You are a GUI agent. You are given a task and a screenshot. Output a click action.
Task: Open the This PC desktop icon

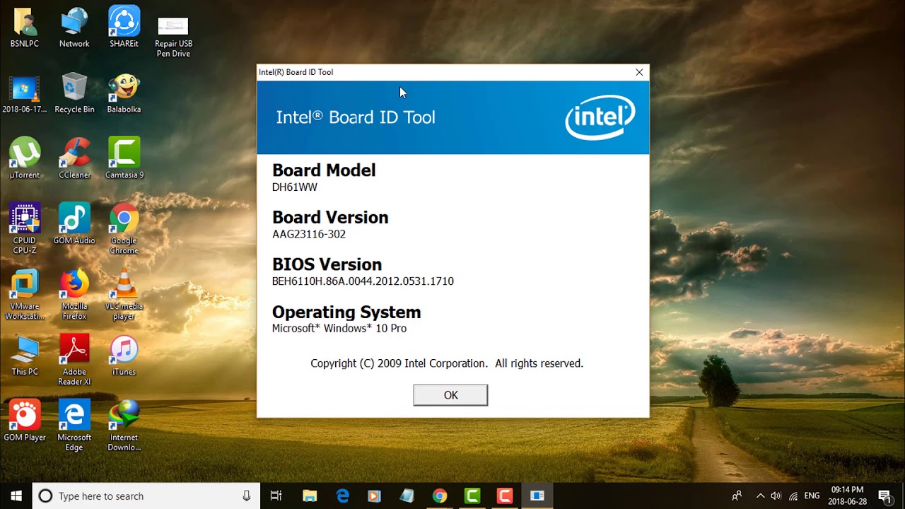(x=25, y=356)
